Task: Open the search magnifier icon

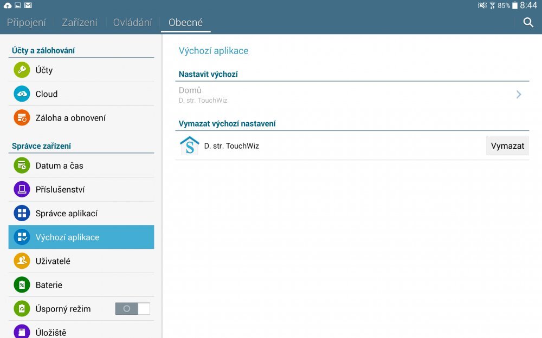Action: [x=528, y=22]
